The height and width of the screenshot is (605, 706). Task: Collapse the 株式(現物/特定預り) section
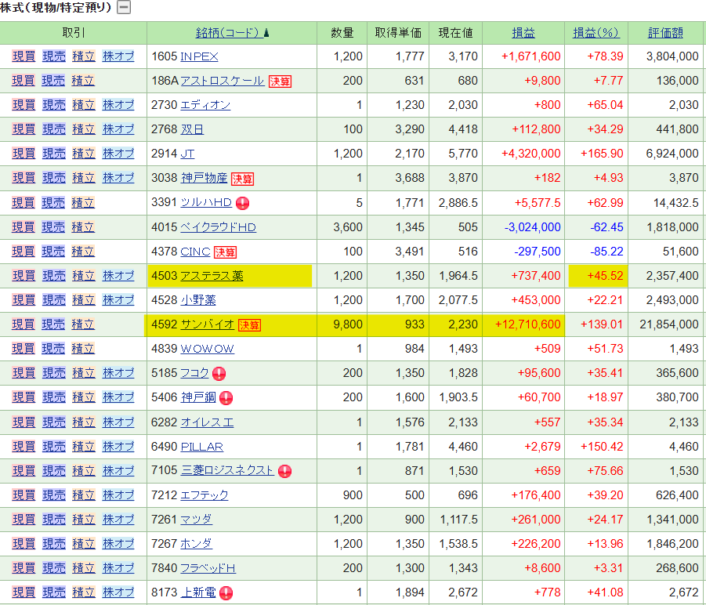coord(124,8)
